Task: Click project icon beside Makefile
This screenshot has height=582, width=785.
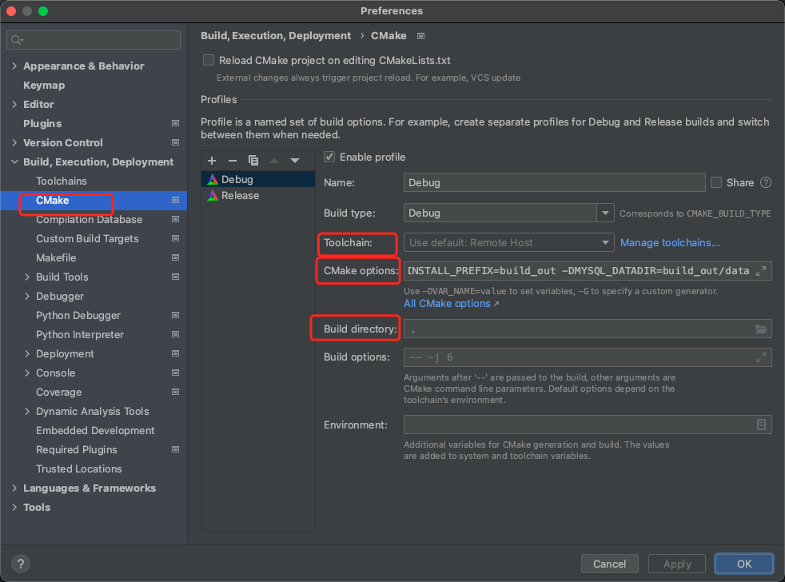Action: pyautogui.click(x=175, y=257)
